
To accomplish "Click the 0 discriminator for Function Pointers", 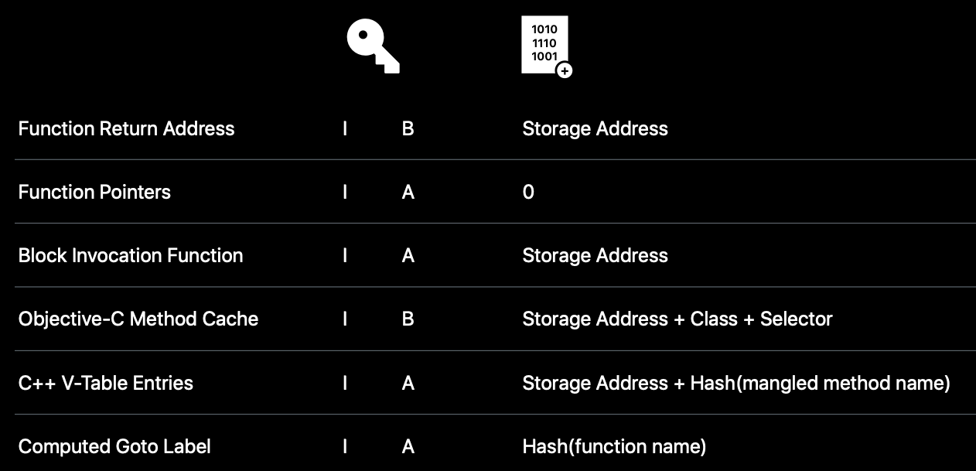I will tap(528, 192).
